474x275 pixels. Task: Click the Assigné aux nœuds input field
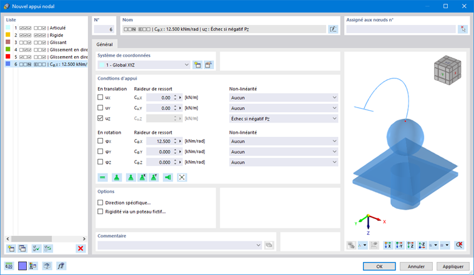point(401,29)
